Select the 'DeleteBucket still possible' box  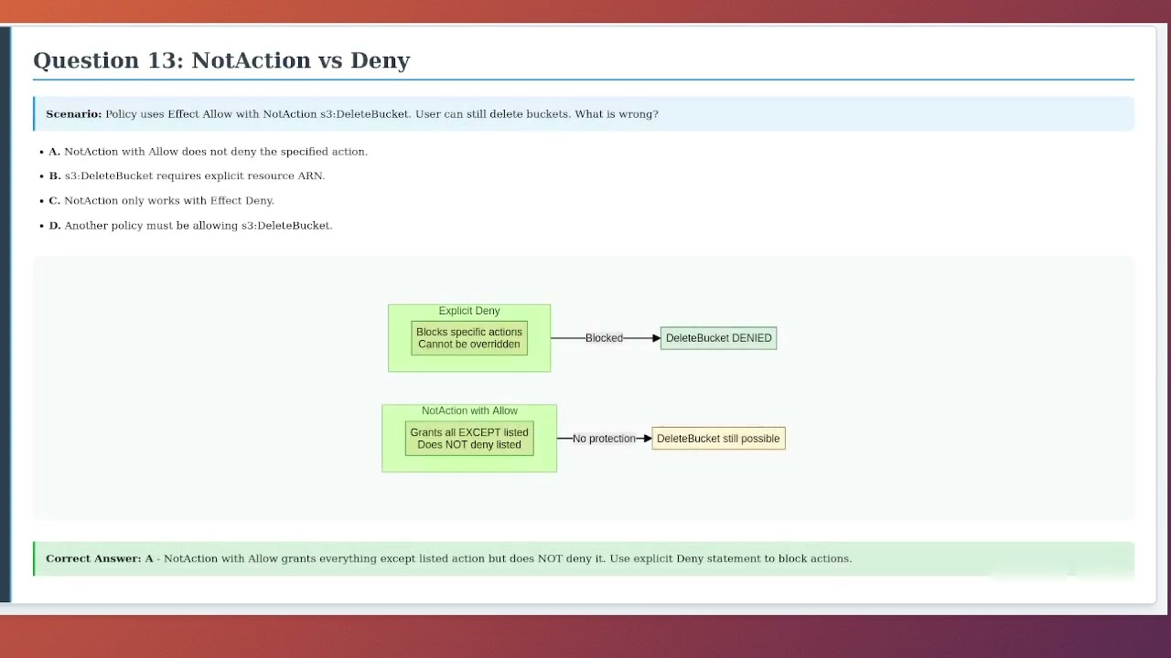pyautogui.click(x=718, y=439)
